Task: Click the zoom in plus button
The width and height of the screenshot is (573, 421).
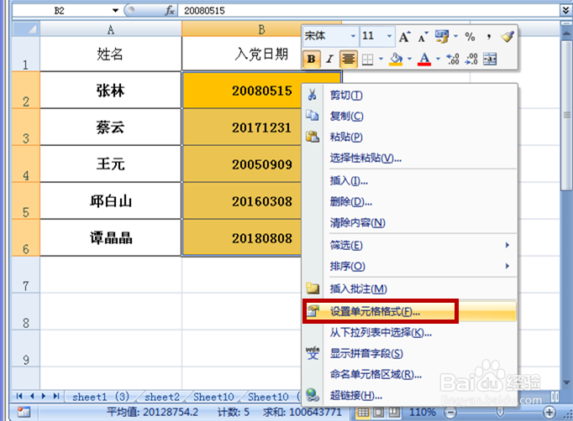Action: click(x=549, y=413)
